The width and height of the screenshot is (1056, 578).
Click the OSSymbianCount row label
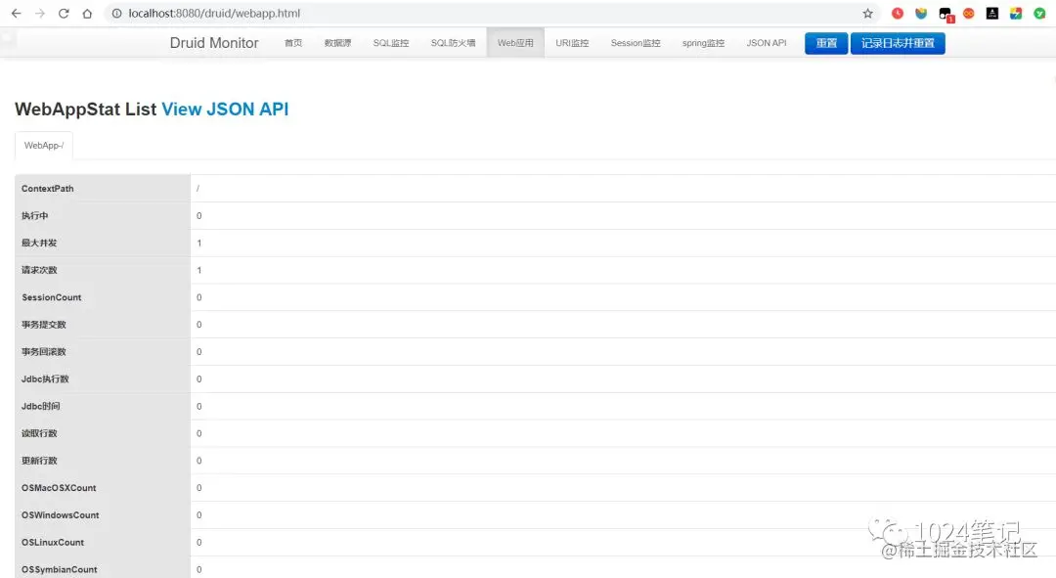click(x=60, y=570)
